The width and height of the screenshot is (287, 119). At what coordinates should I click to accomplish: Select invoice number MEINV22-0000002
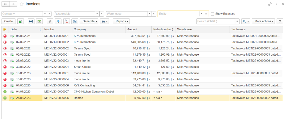click(x=57, y=48)
